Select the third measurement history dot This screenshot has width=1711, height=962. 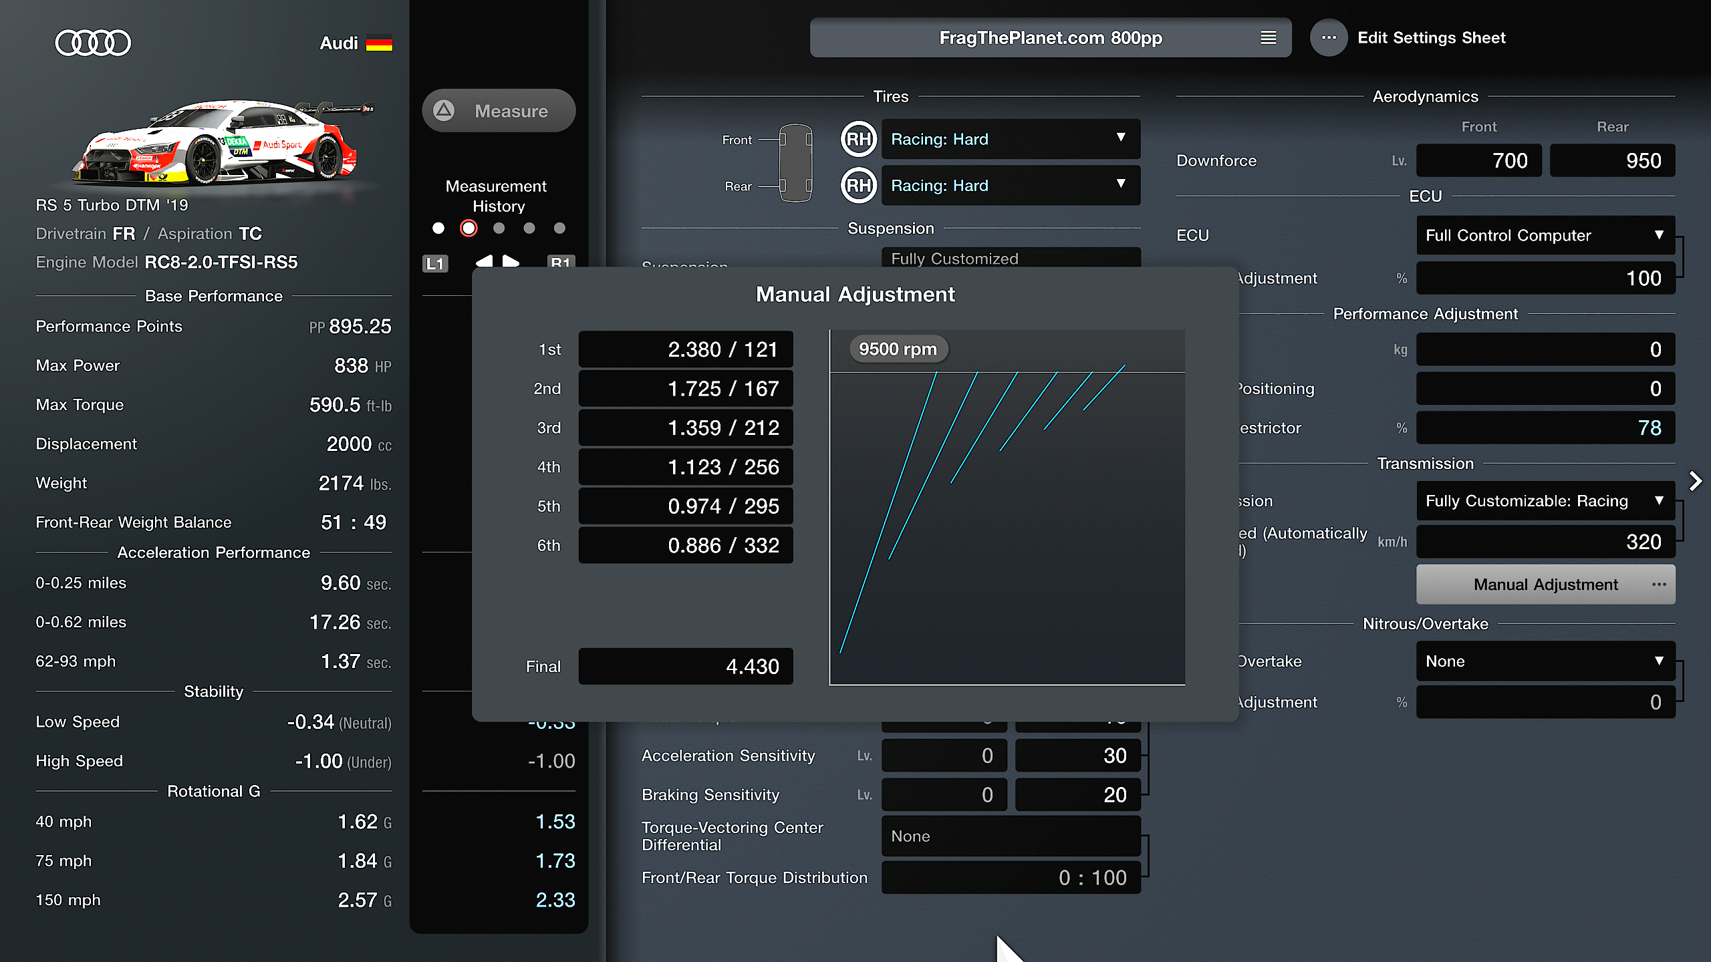pos(499,228)
